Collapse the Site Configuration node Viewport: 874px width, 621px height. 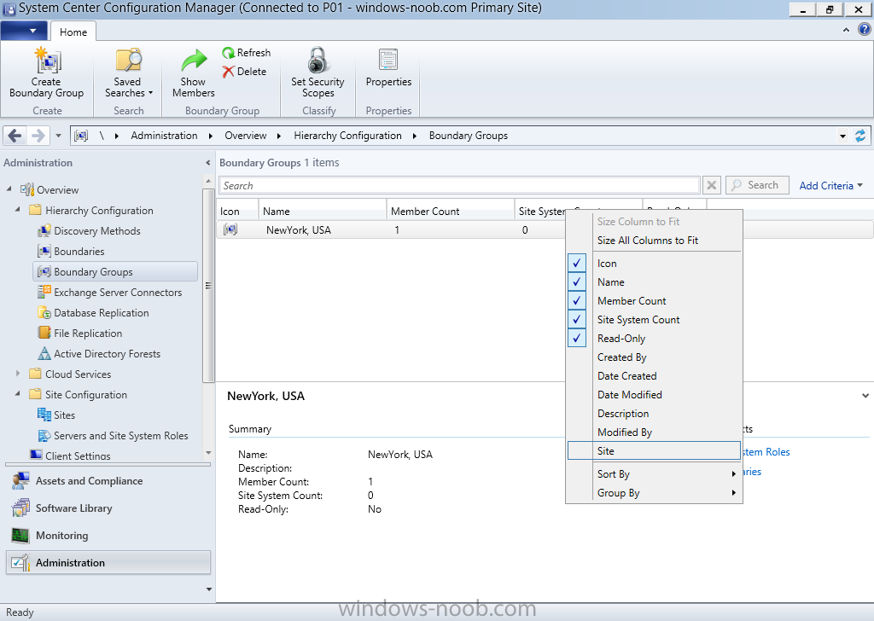click(18, 394)
